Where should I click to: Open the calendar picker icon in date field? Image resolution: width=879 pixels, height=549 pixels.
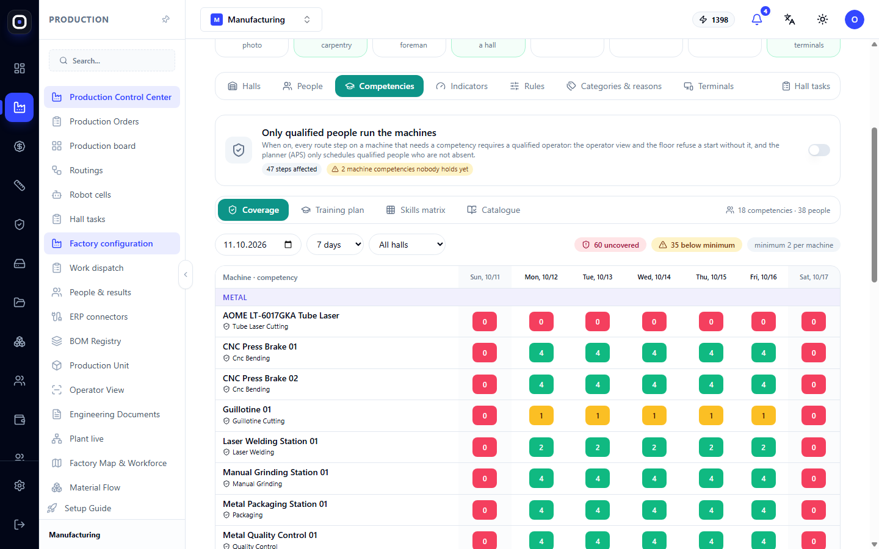(288, 245)
